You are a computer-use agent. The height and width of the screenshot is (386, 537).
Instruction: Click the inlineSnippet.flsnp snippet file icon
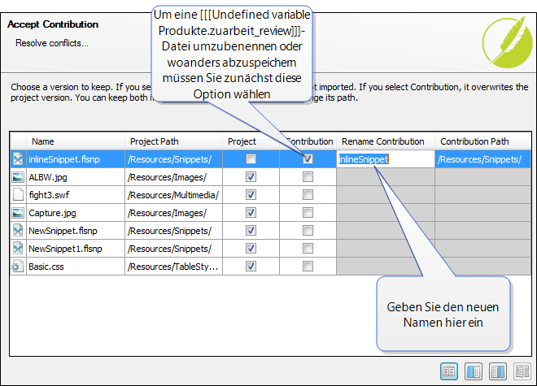(x=18, y=159)
